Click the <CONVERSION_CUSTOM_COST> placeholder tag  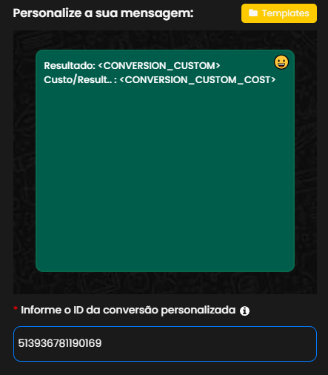pyautogui.click(x=198, y=80)
